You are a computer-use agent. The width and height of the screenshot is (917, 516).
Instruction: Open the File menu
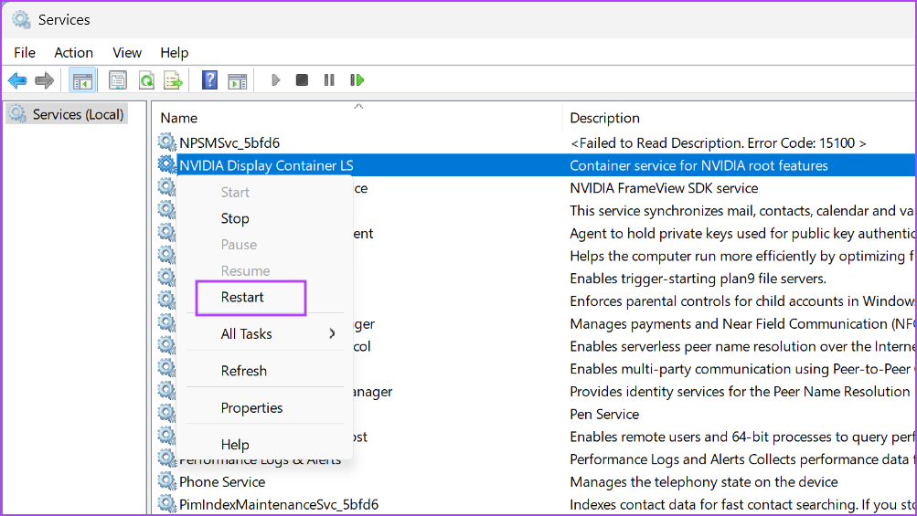[25, 53]
